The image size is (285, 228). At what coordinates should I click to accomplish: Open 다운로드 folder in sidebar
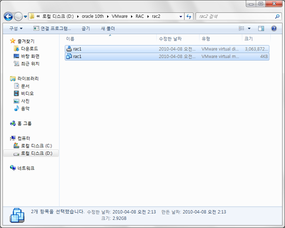[x=29, y=49]
